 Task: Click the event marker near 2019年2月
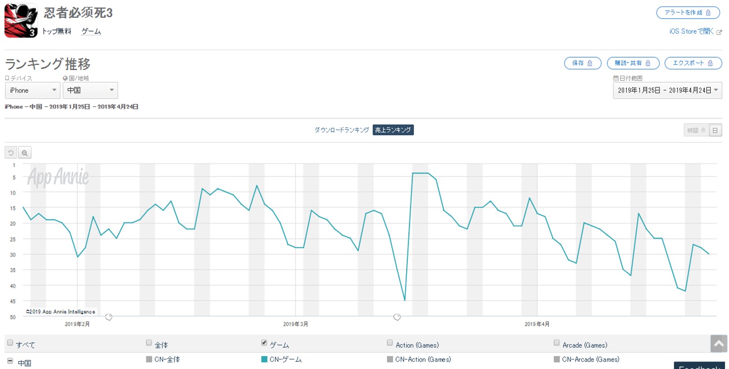[x=109, y=317]
